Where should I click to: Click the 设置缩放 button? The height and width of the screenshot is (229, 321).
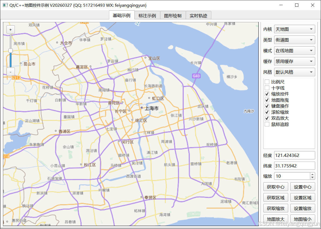pos(303,208)
